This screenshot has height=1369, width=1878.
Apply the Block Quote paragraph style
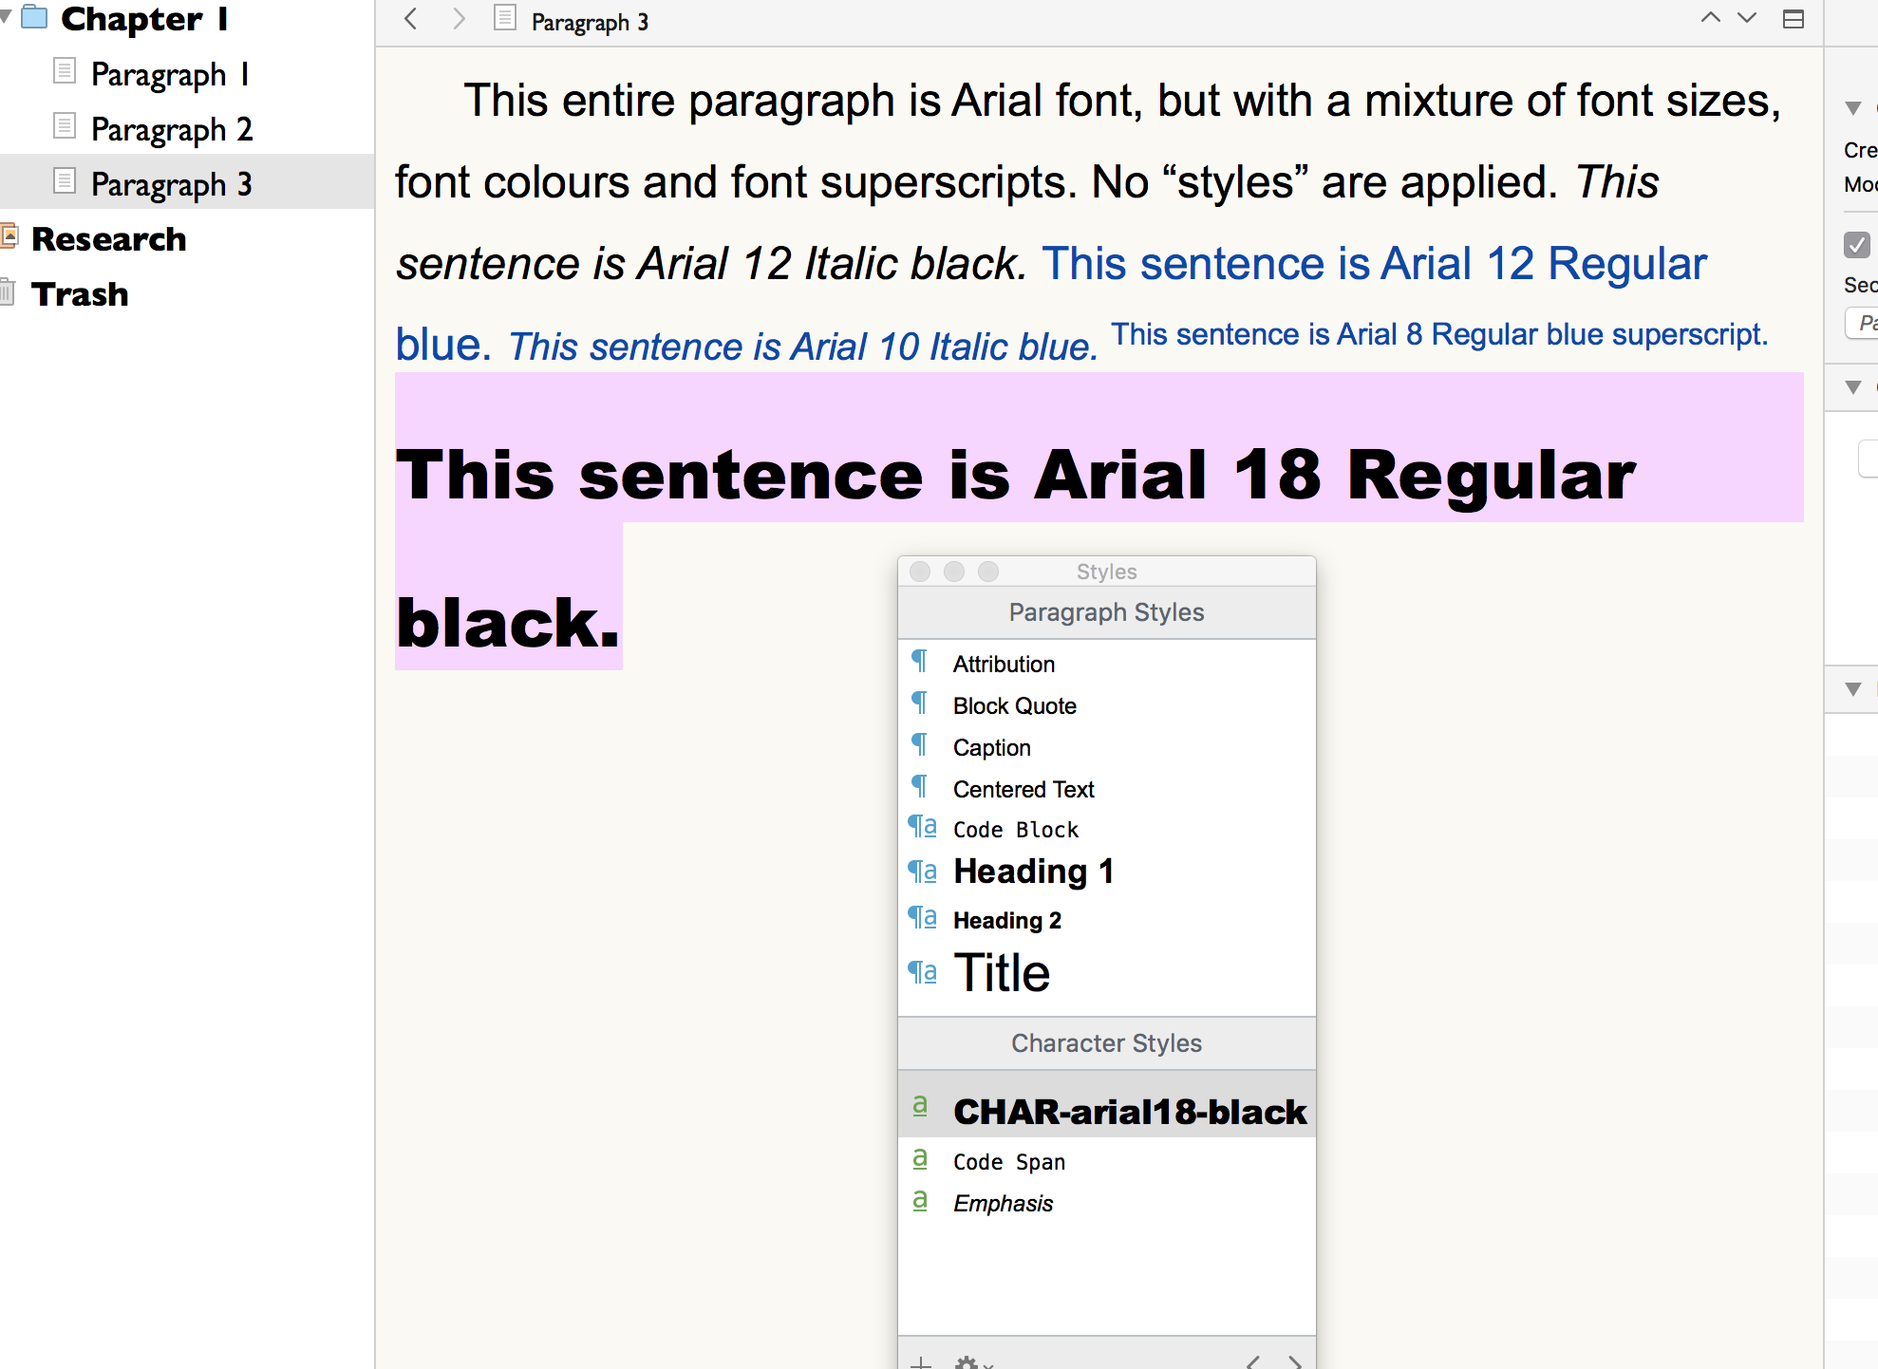click(x=1014, y=705)
